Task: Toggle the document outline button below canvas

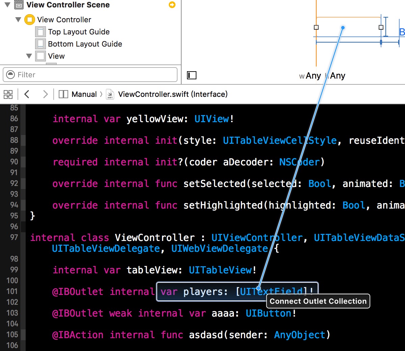Action: [192, 76]
